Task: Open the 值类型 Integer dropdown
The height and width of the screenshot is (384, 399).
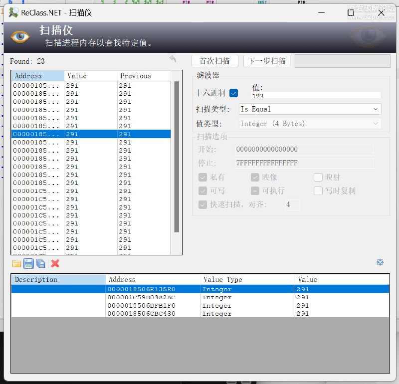Action: coord(309,123)
